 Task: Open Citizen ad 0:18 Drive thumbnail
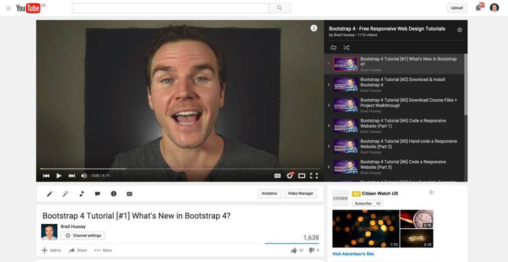point(417,238)
